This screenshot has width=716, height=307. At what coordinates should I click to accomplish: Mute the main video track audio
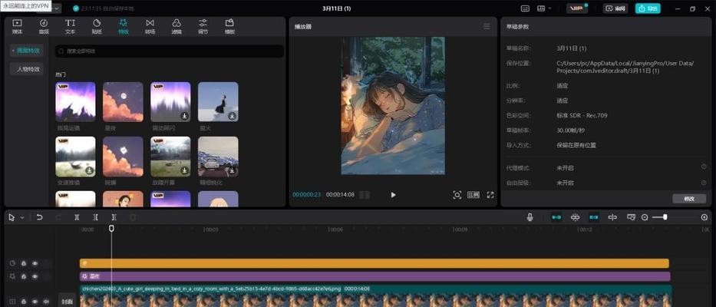(x=46, y=302)
